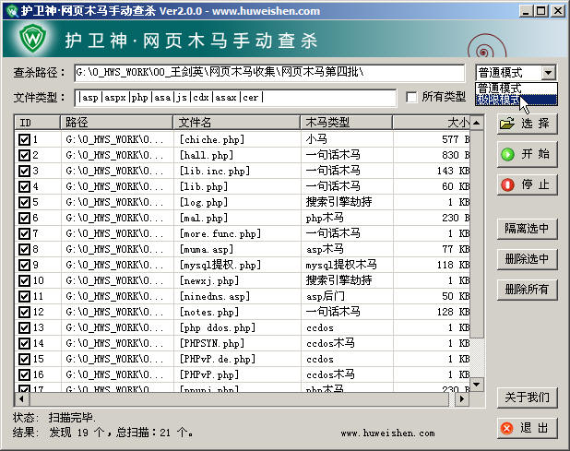570x451 pixels.
Task: Click the 文件名 column header
Action: pyautogui.click(x=237, y=122)
